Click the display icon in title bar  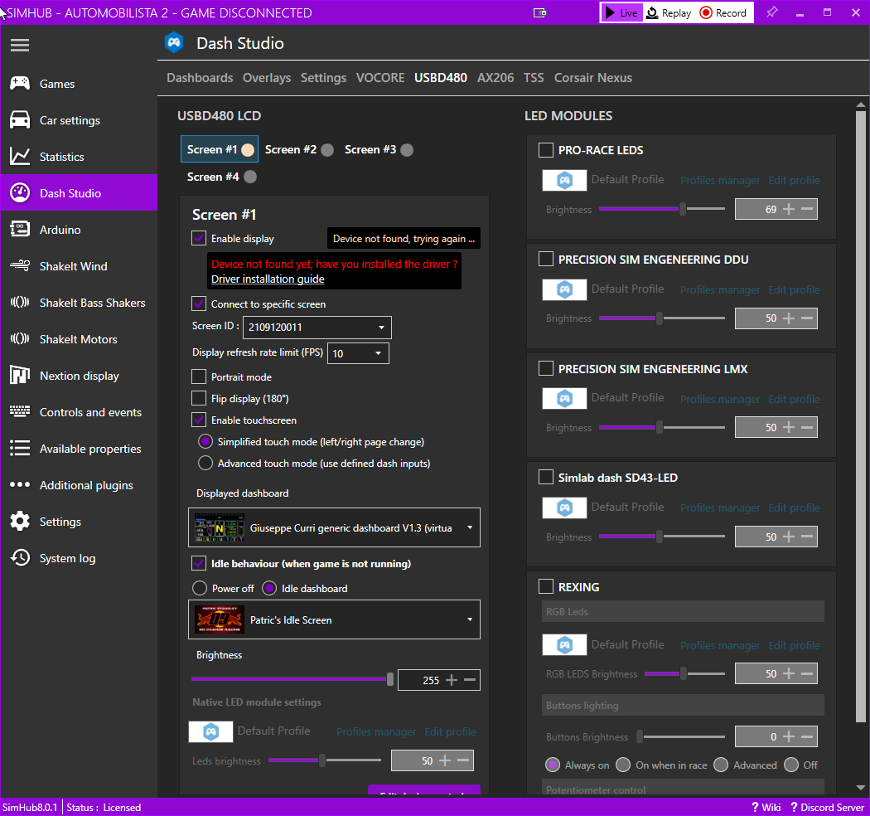[540, 12]
